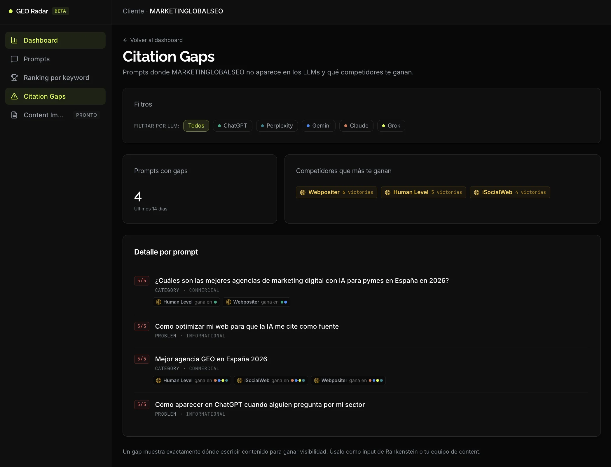
Task: Click the back arrow beside Volver al dashboard
Action: (125, 40)
